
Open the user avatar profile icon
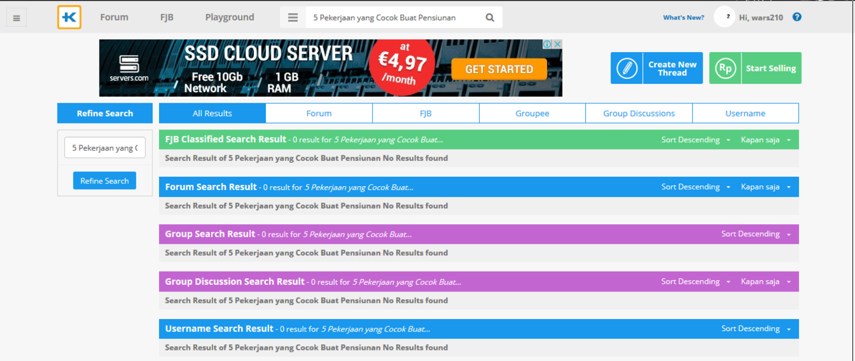(x=724, y=17)
